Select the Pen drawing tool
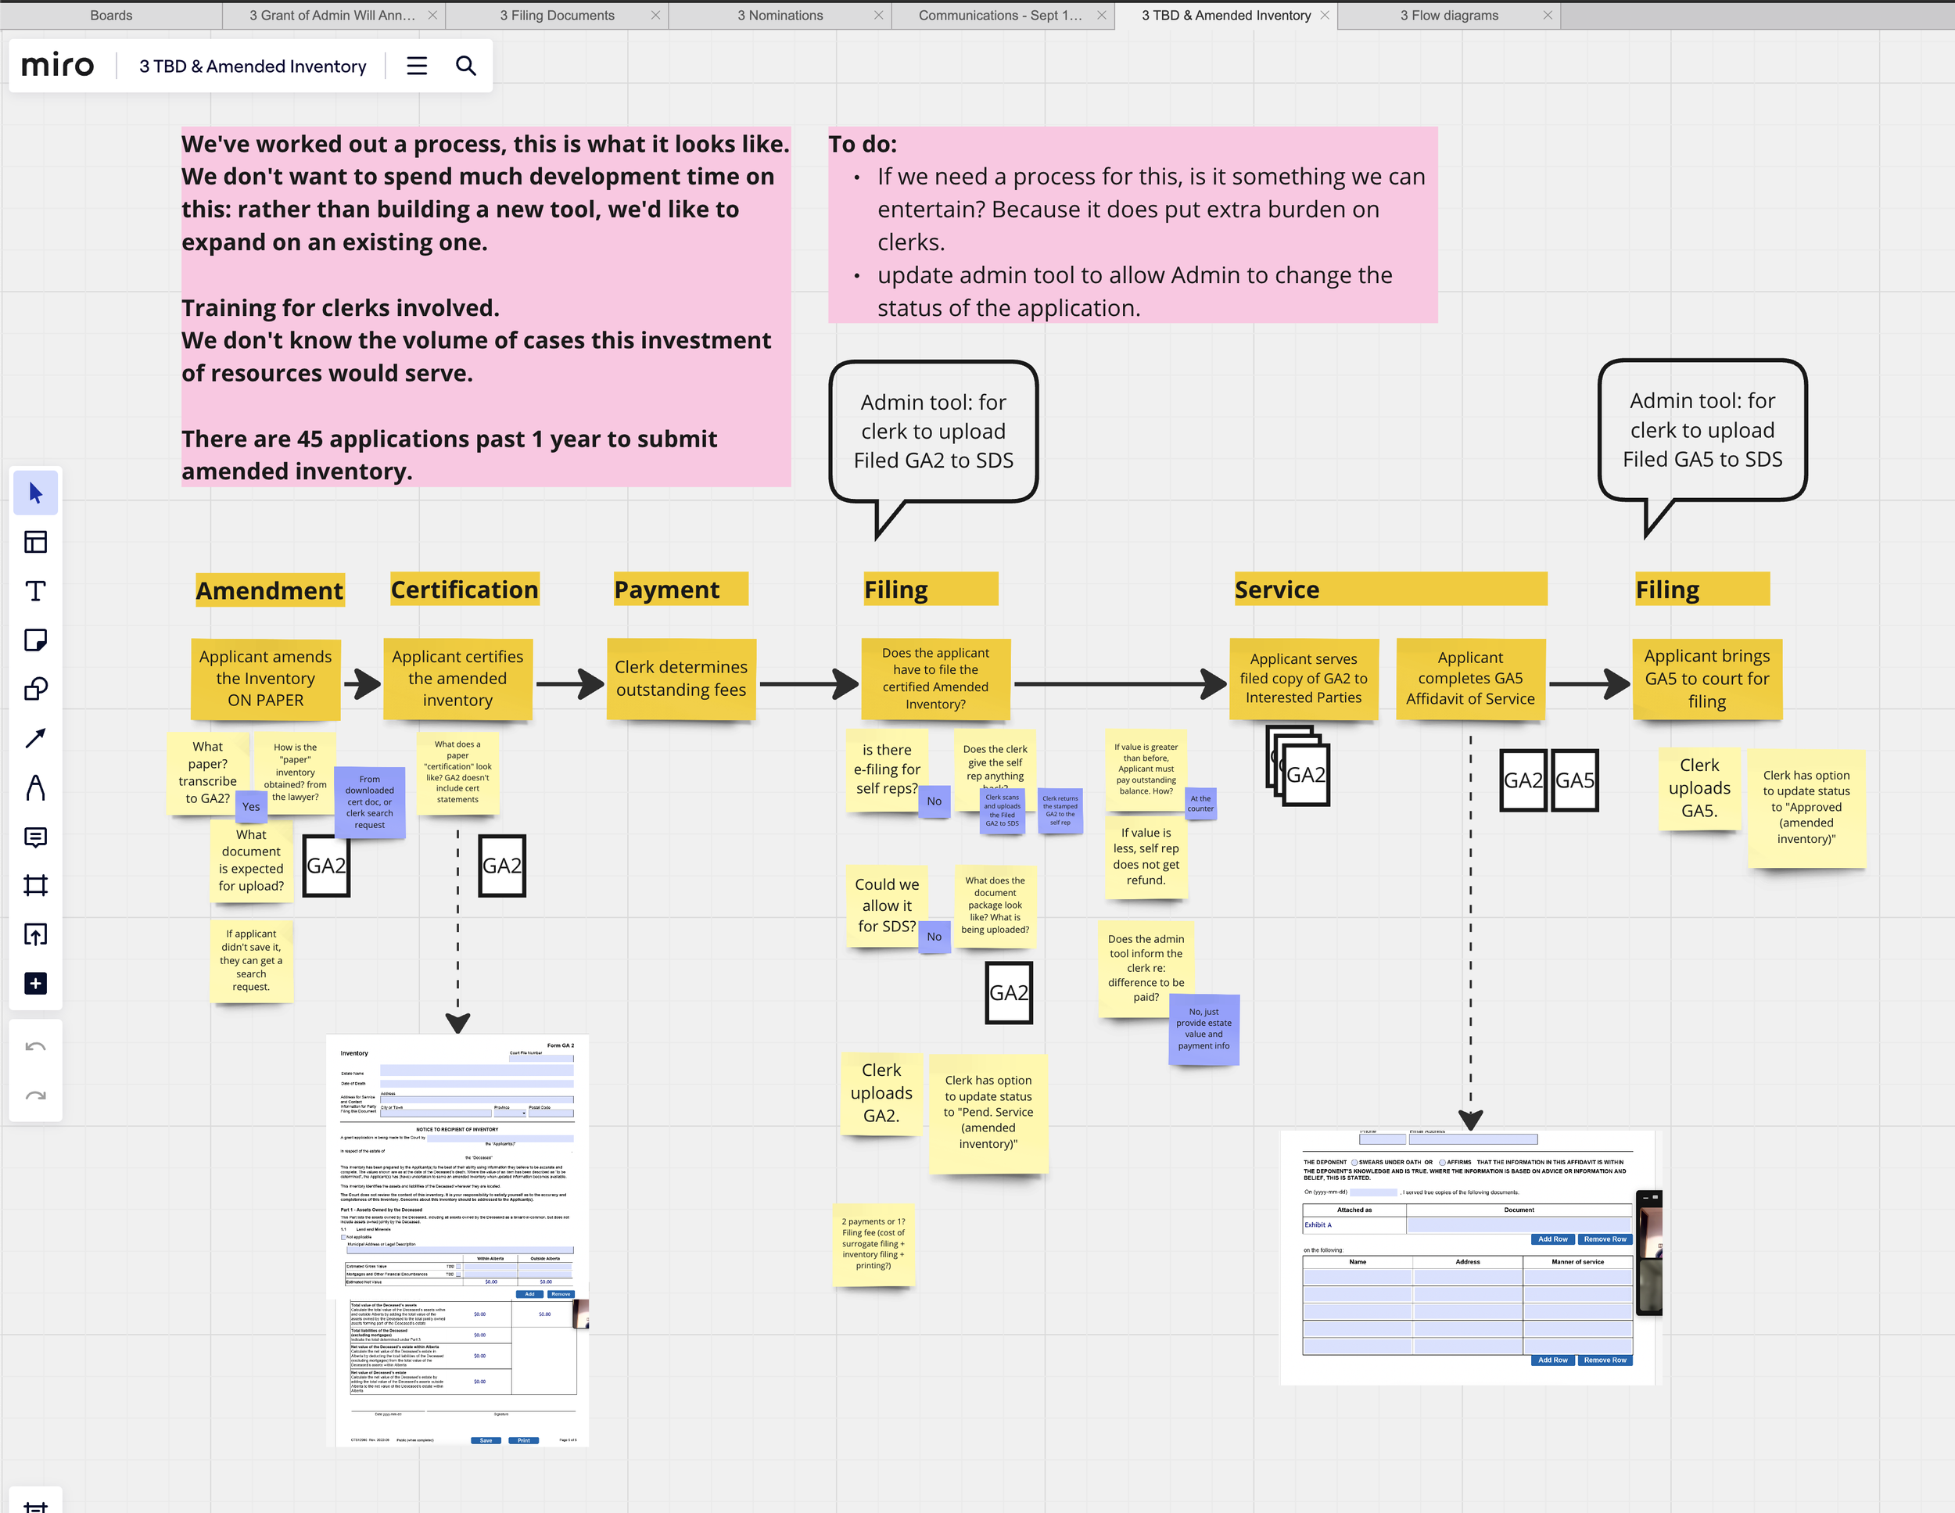 click(x=36, y=788)
